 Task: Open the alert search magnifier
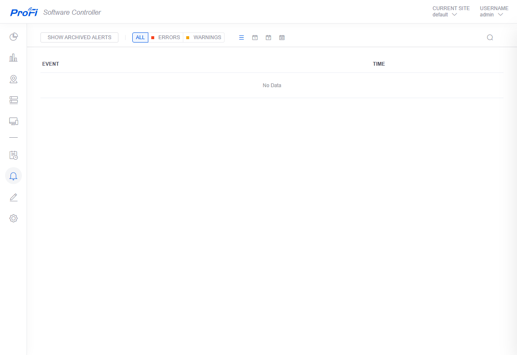(490, 37)
